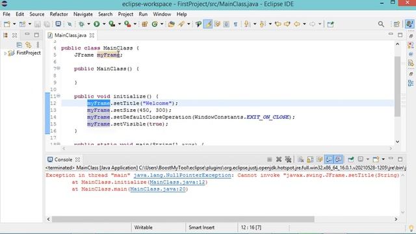The image size is (416, 234).
Task: Click the Debug bug icon
Action: pos(81,24)
